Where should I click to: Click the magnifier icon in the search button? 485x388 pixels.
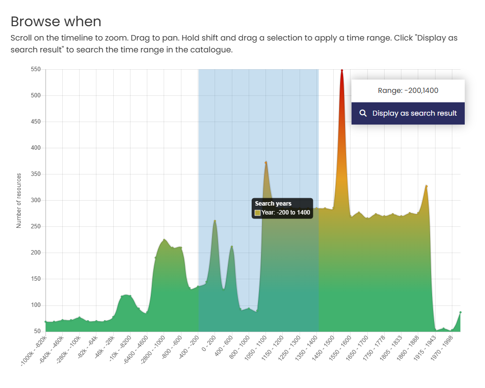point(363,113)
